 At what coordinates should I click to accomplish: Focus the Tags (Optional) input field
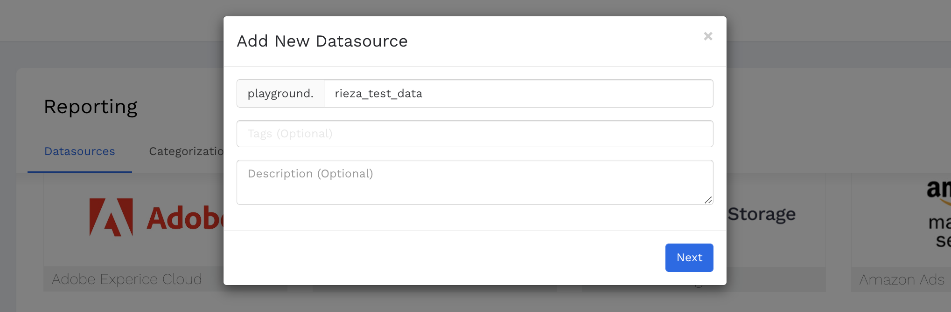click(475, 134)
